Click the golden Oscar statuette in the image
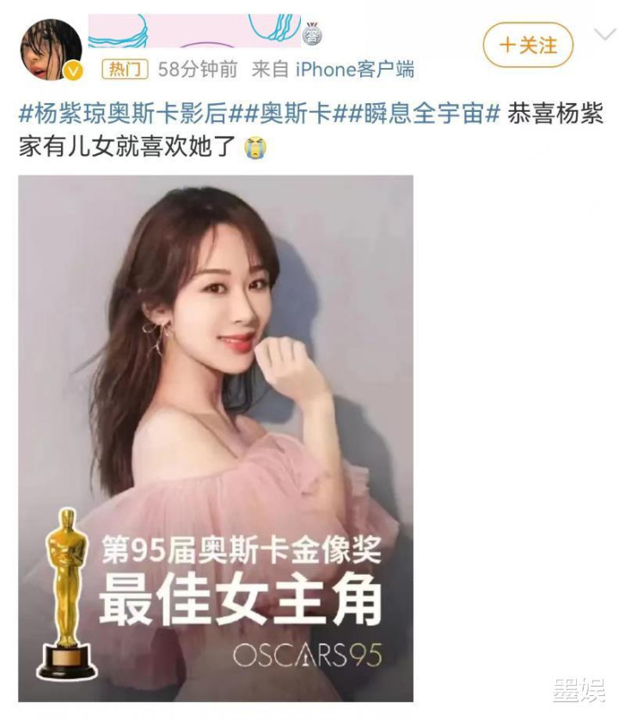Image resolution: width=619 pixels, height=721 pixels. pyautogui.click(x=67, y=593)
